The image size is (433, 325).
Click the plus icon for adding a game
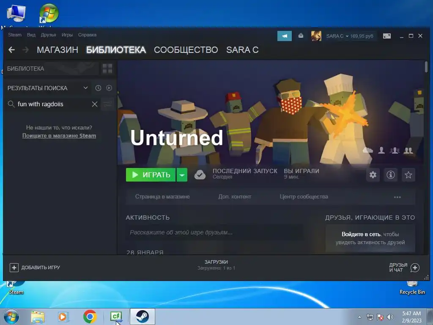pyautogui.click(x=14, y=267)
